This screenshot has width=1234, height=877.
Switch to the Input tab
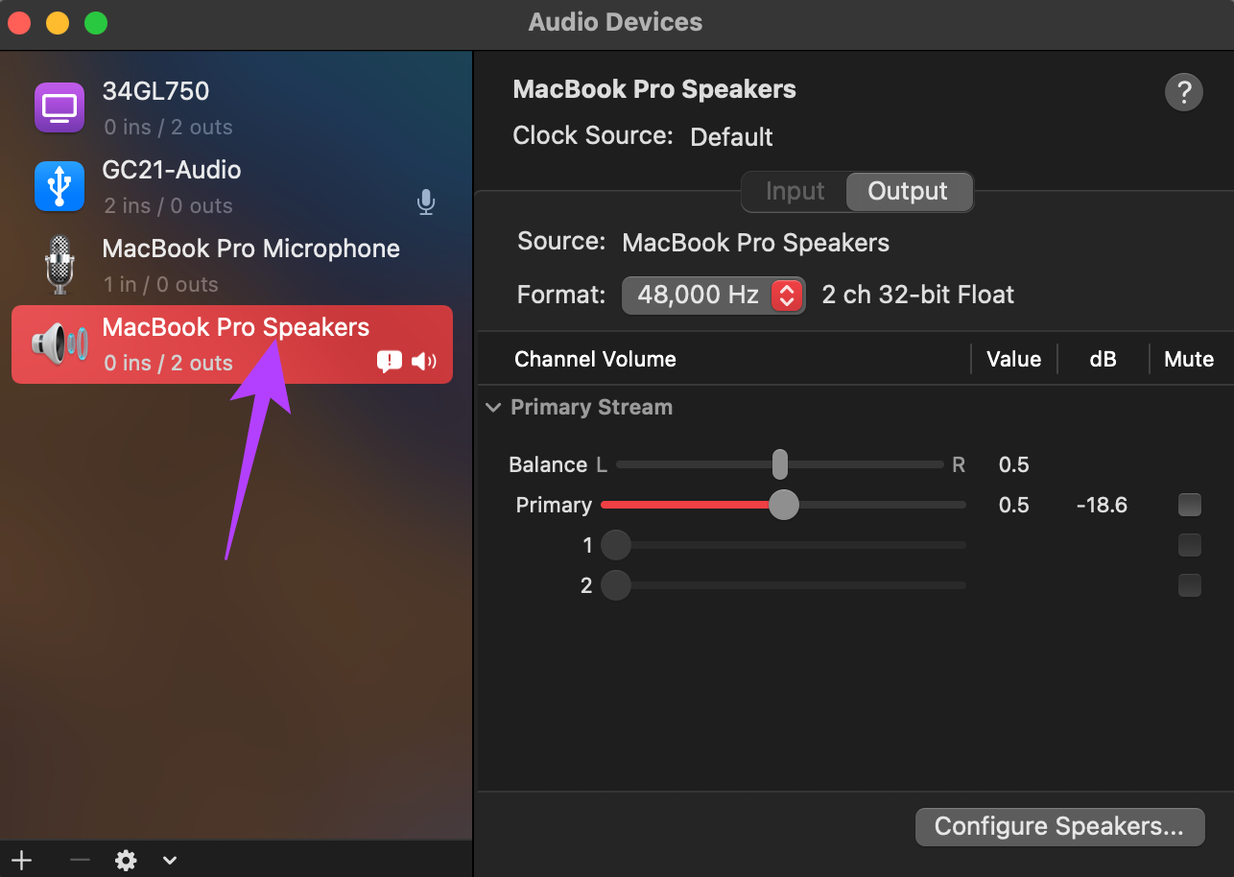(x=795, y=192)
